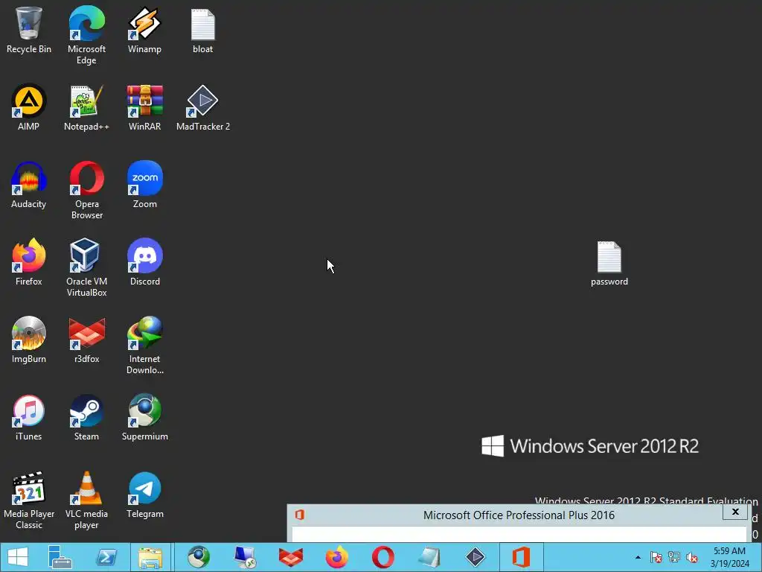This screenshot has height=572, width=762.
Task: Select the Opera Browser desktop shortcut
Action: pyautogui.click(x=86, y=190)
